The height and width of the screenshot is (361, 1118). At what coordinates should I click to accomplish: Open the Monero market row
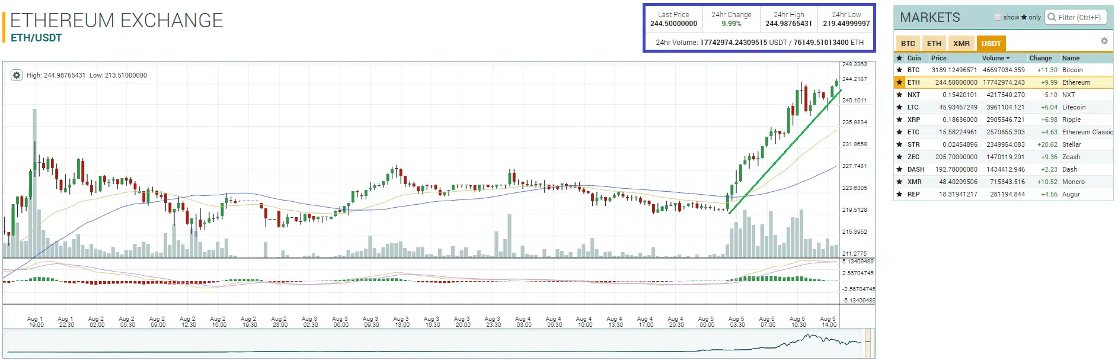(1004, 182)
